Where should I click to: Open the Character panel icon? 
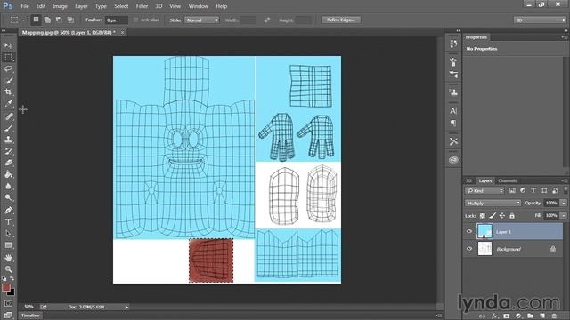point(453,111)
